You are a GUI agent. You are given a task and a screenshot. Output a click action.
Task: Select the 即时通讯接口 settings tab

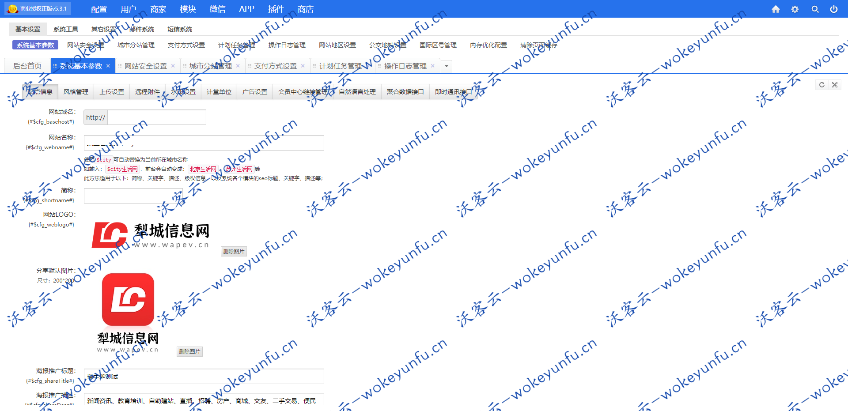454,92
